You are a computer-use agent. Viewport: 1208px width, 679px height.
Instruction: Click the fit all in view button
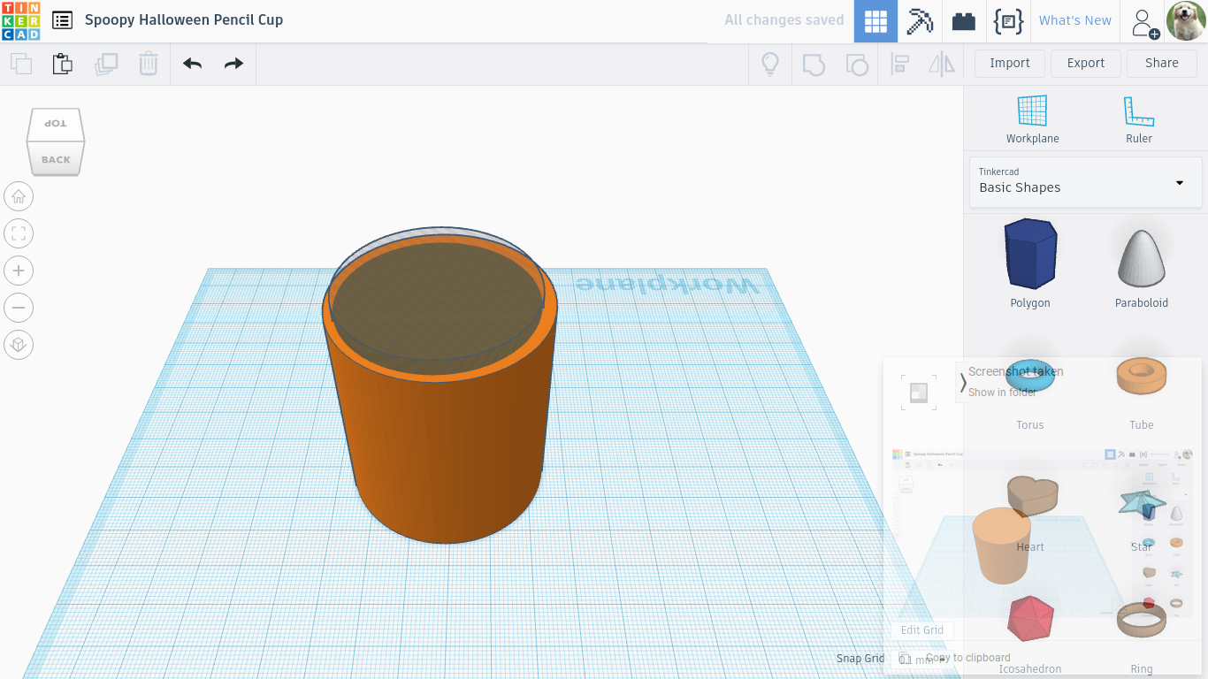point(19,233)
